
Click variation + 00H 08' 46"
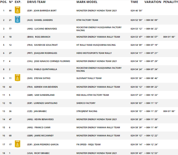[151, 78]
